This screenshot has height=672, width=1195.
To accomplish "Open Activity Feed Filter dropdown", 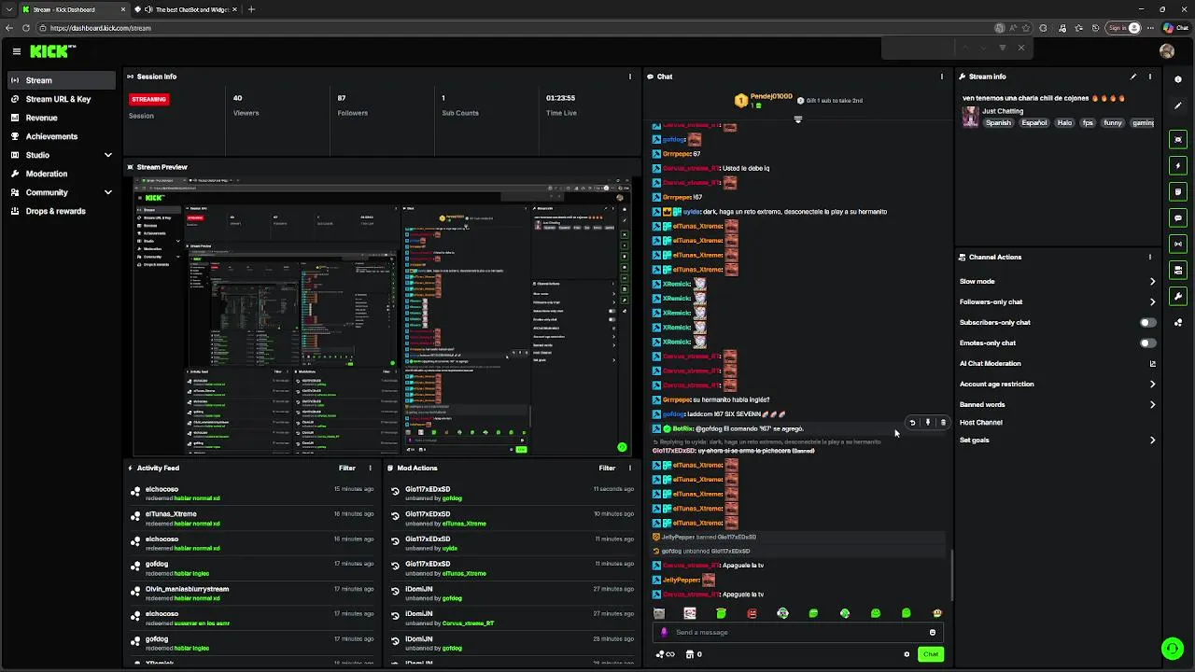I will [x=347, y=468].
